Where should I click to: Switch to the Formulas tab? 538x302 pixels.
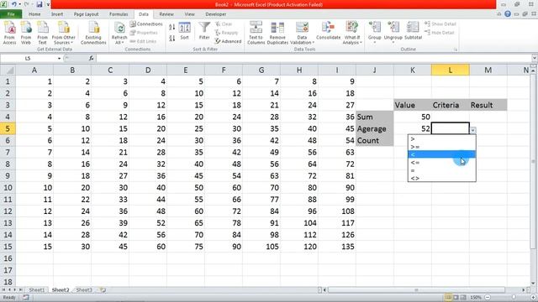[119, 14]
